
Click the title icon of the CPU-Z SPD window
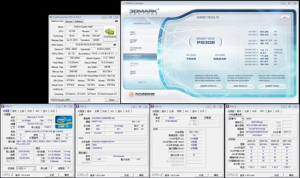[x=227, y=106]
